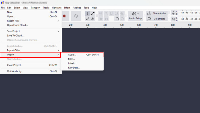Click the Audacity headphones logo in title bar
The width and height of the screenshot is (200, 113).
point(3,3)
